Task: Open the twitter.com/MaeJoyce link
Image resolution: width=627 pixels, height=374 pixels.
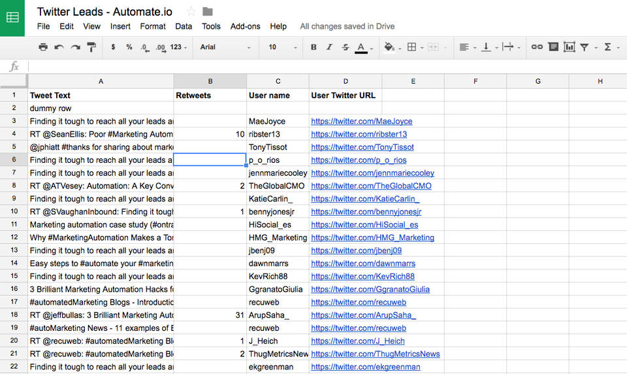Action: [361, 121]
